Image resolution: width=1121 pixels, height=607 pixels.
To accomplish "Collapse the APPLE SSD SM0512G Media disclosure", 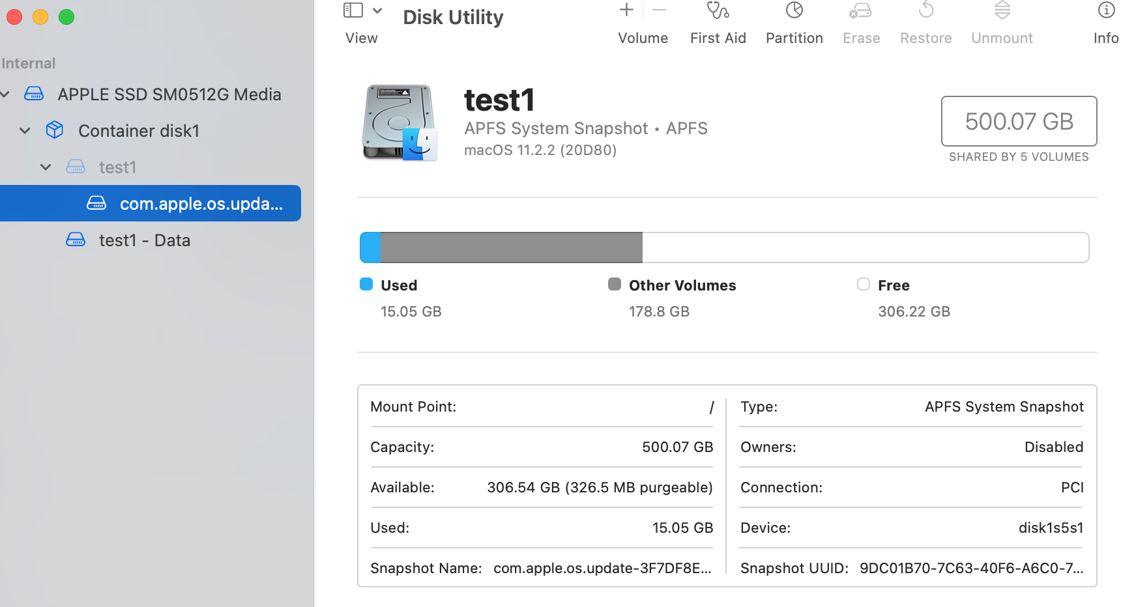I will [x=5, y=94].
